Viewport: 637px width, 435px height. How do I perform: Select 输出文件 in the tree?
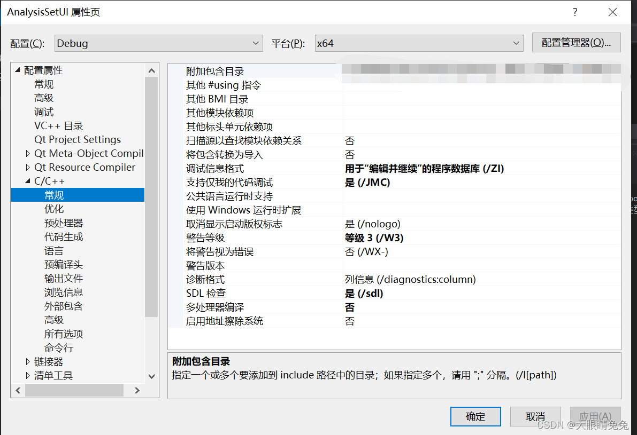(x=63, y=279)
